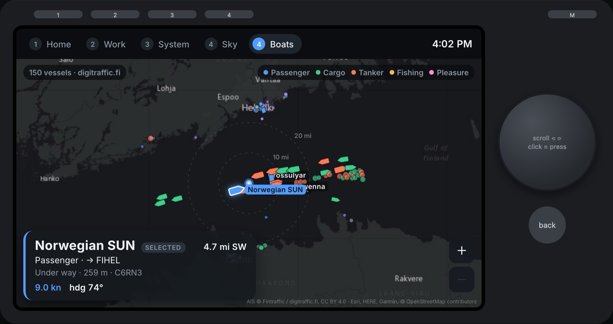Click hardware preset button 3
The width and height of the screenshot is (613, 324).
172,15
